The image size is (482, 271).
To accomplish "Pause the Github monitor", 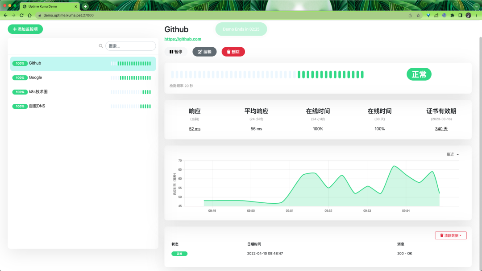I will point(176,52).
